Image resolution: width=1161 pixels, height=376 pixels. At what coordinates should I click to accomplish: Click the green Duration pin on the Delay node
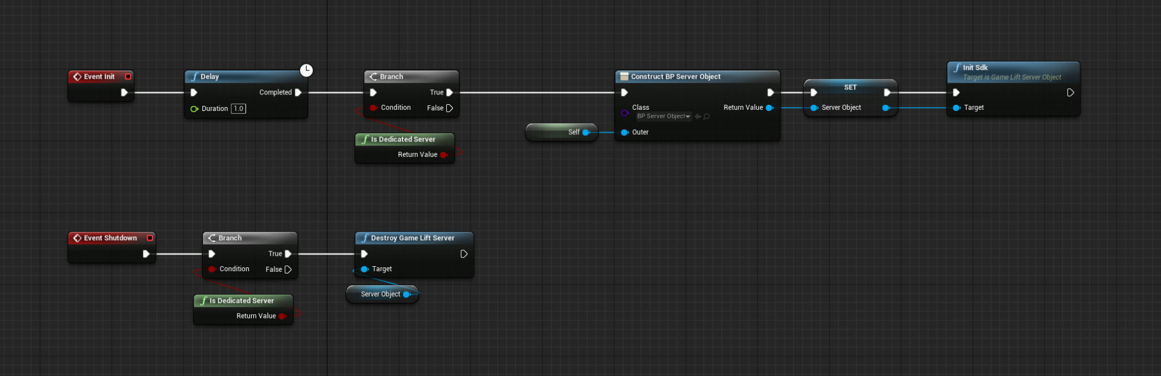(x=194, y=109)
